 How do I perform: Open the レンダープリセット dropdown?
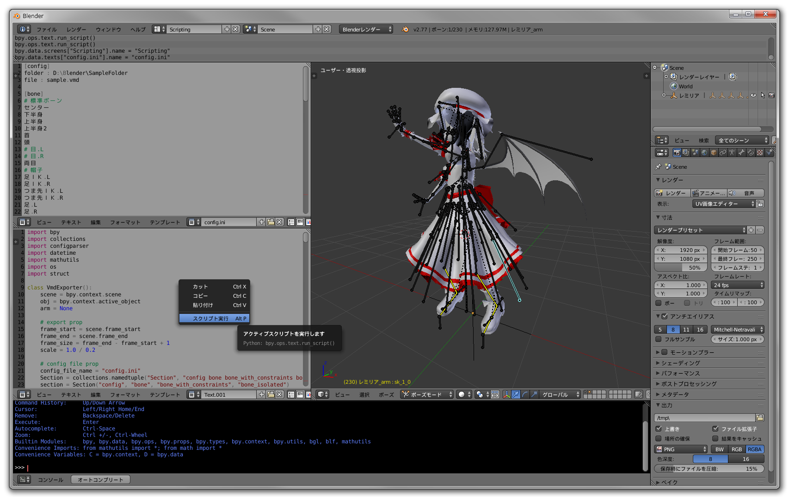(x=700, y=230)
